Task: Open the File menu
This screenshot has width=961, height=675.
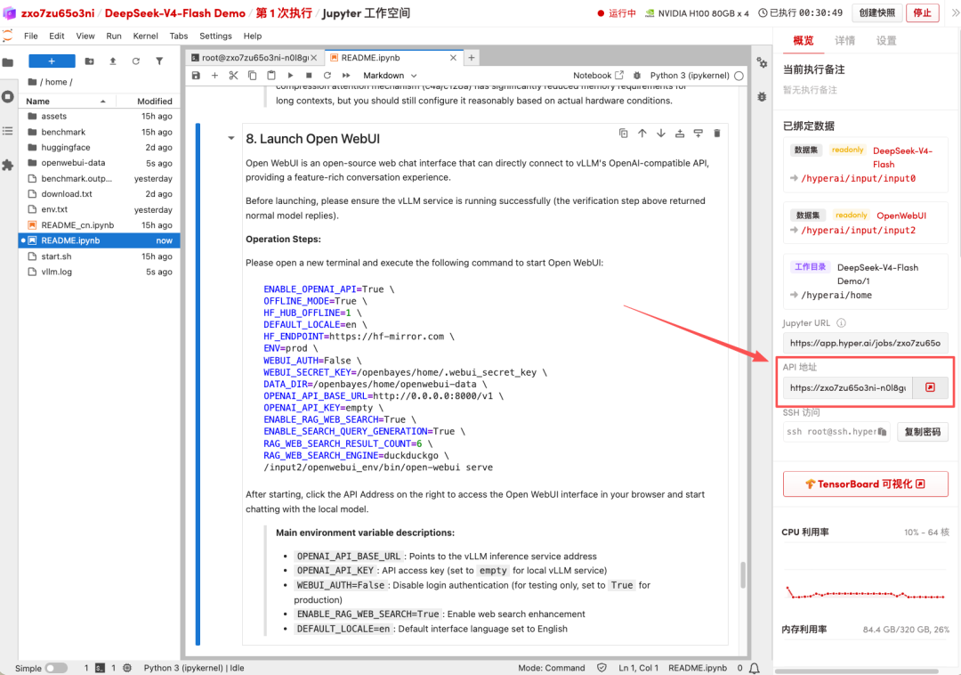Action: [x=30, y=37]
